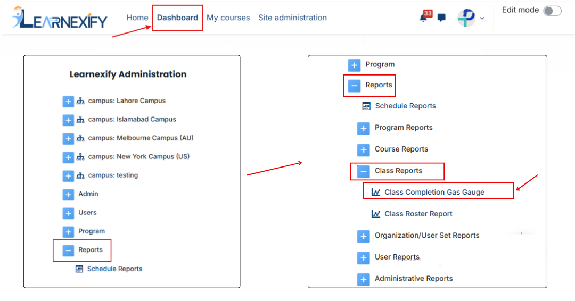Click Program label in left panel
Viewport: 575px width, 301px height.
tap(92, 231)
